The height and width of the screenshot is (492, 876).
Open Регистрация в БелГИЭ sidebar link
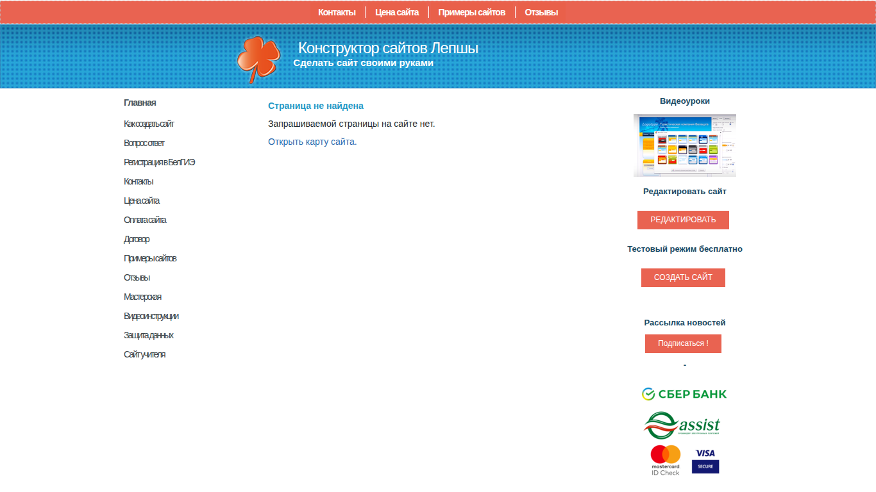[x=160, y=162]
